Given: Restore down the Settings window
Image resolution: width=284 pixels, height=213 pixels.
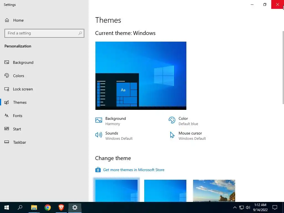Looking at the screenshot, I should tap(265, 4).
